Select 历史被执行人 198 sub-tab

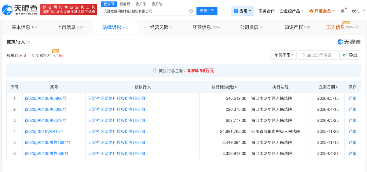point(48,55)
